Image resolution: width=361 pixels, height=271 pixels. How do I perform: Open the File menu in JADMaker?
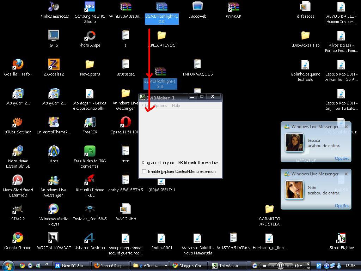point(145,106)
